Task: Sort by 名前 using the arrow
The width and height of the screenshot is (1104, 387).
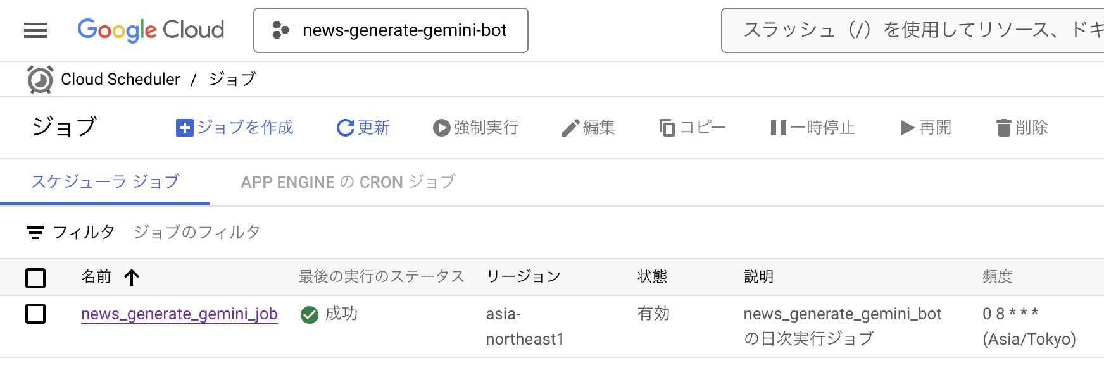Action: click(132, 277)
